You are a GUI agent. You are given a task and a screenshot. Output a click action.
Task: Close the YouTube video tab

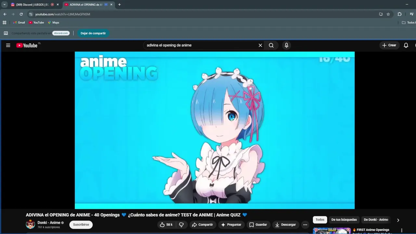111,5
